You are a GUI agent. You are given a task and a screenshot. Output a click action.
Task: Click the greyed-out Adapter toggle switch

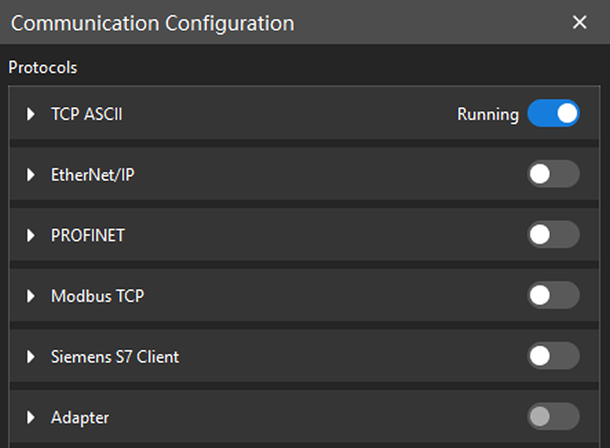tap(553, 417)
